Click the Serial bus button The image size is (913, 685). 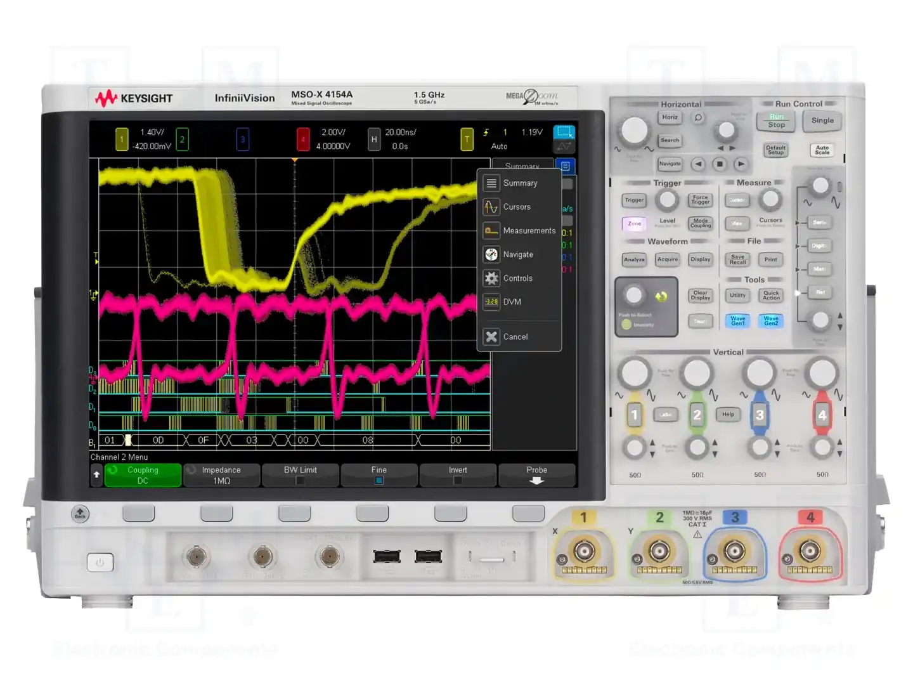pos(820,223)
